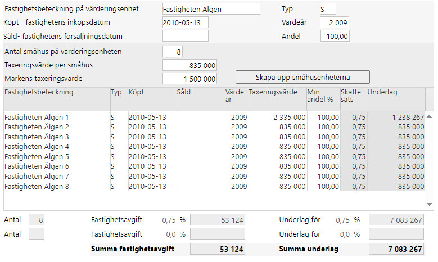Click Värdeår cell for Älgen 2
The image size is (438, 262).
tap(237, 127)
